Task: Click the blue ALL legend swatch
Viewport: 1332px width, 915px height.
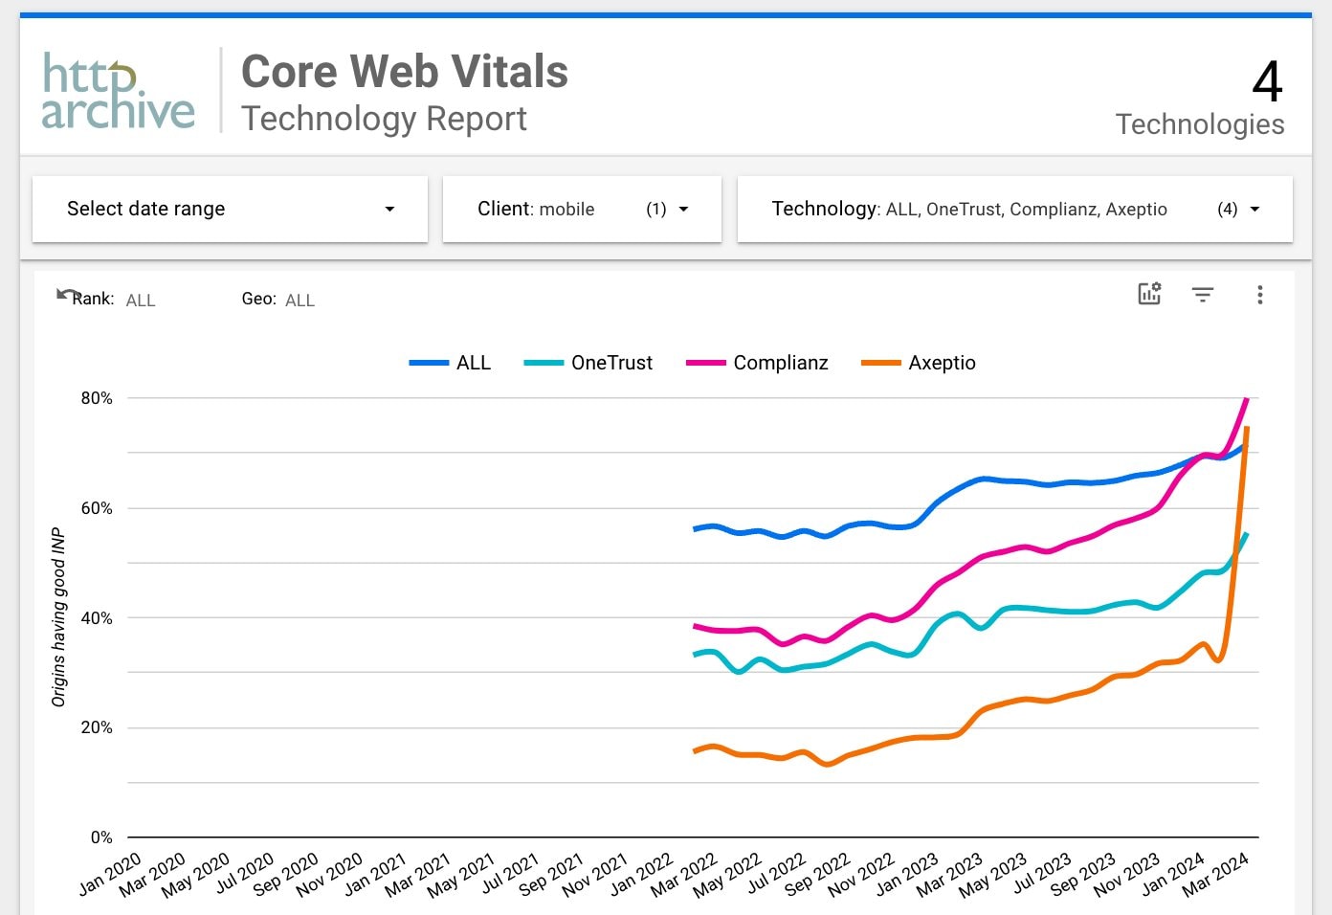Action: tap(429, 363)
